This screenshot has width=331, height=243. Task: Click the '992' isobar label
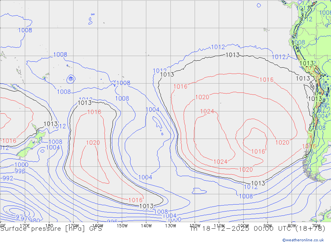click(x=8, y=178)
